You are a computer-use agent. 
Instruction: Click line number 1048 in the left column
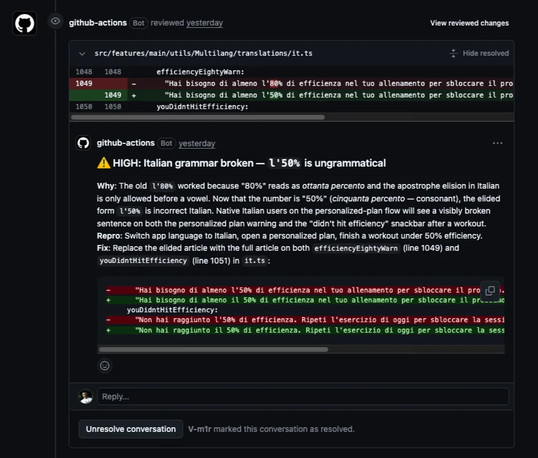[84, 72]
